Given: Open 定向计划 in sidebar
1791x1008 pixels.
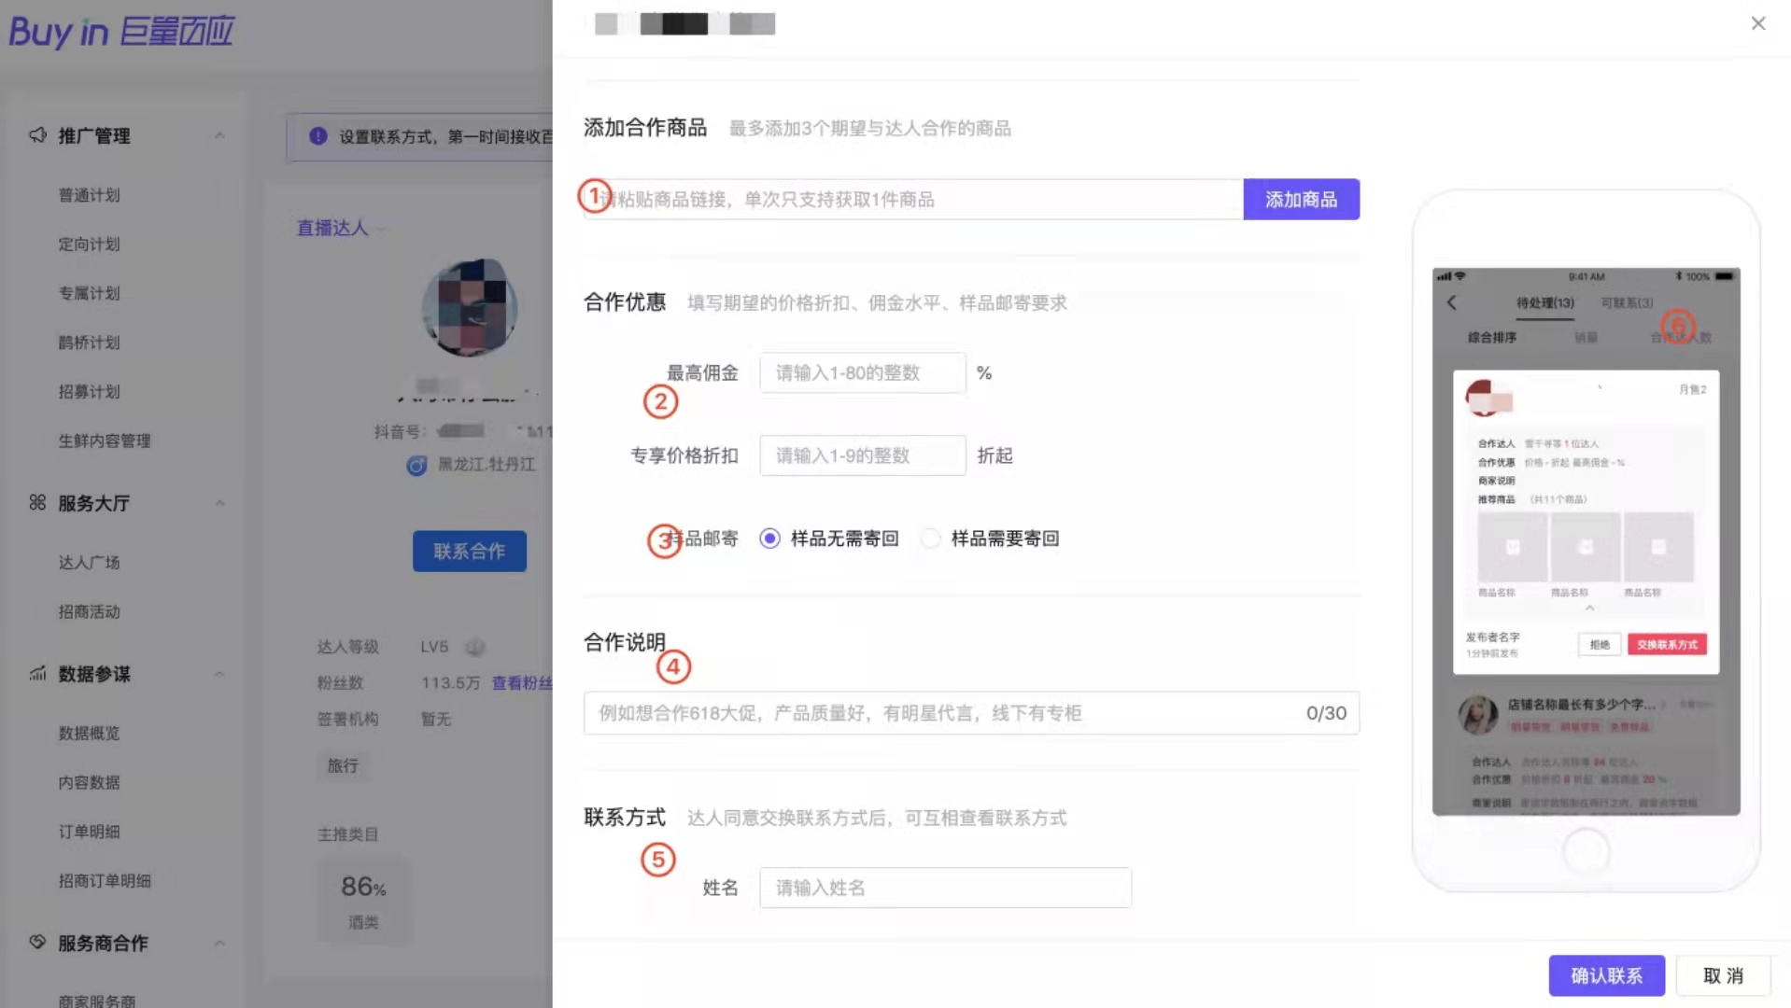Looking at the screenshot, I should click(89, 245).
